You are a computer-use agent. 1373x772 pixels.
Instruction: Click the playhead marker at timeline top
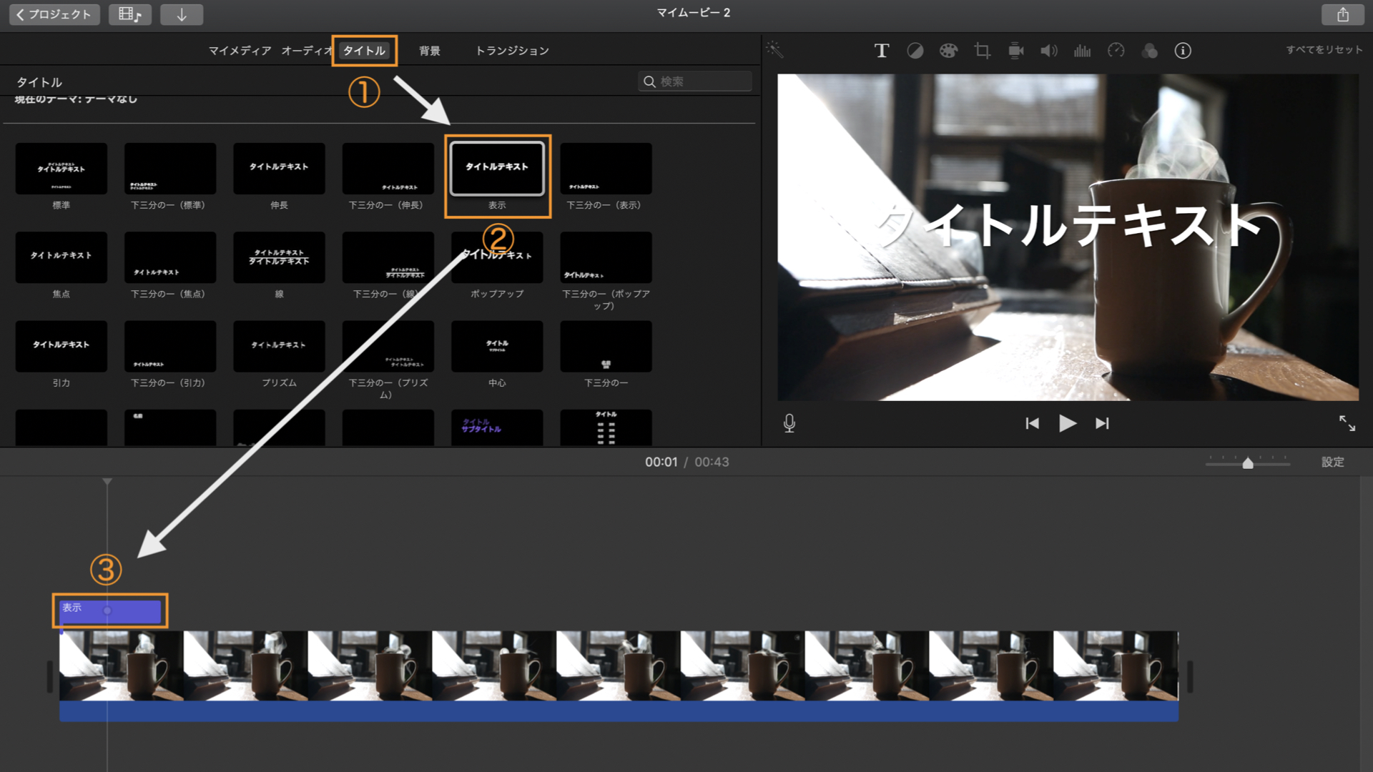[x=107, y=482]
